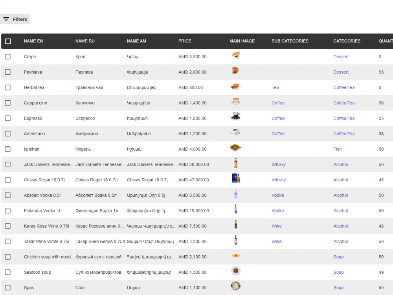This screenshot has height=295, width=393.
Task: Open the Fish category link
Action: click(x=337, y=149)
